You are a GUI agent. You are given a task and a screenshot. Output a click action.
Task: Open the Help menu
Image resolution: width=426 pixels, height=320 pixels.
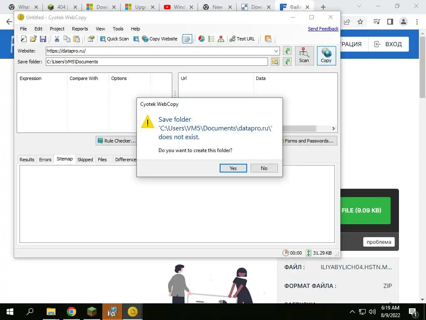click(135, 29)
